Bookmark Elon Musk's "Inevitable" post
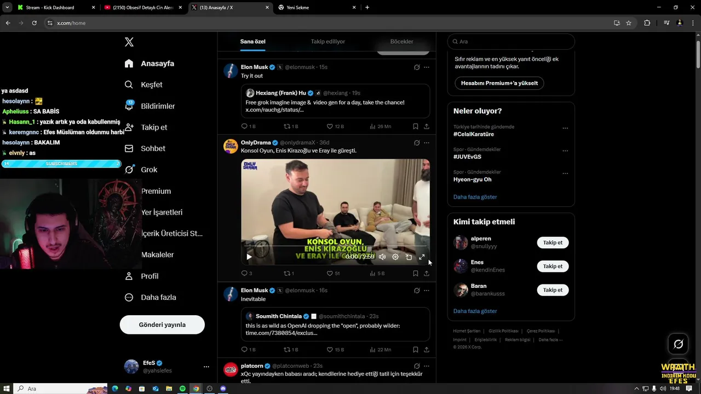This screenshot has width=701, height=394. click(x=416, y=350)
